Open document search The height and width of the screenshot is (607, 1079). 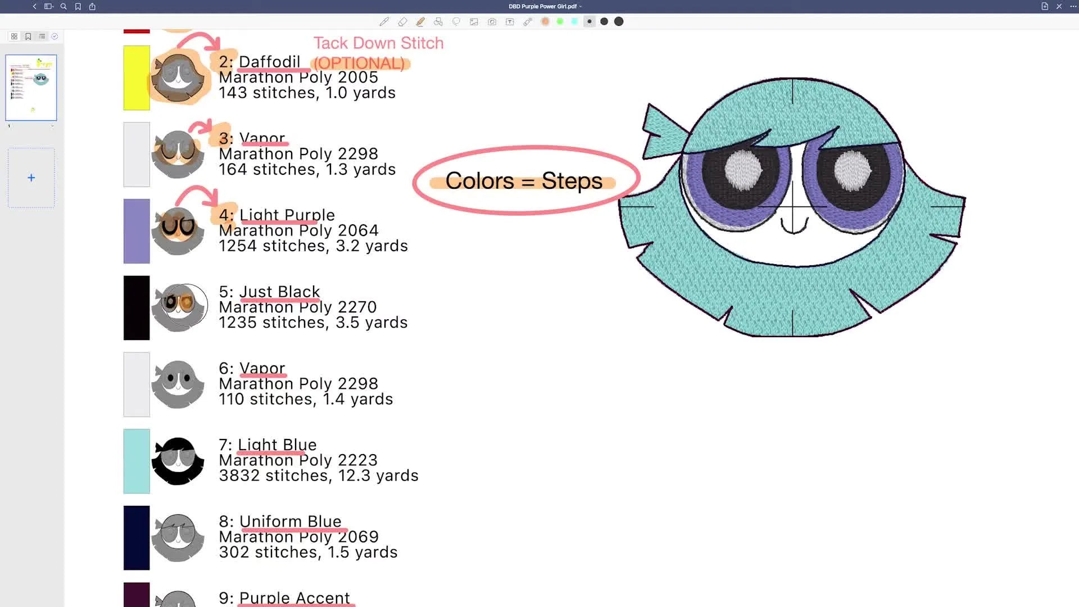pyautogui.click(x=64, y=6)
